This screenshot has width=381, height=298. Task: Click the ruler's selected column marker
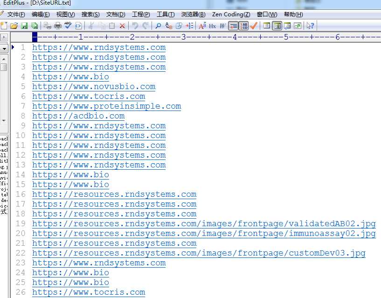pos(35,37)
